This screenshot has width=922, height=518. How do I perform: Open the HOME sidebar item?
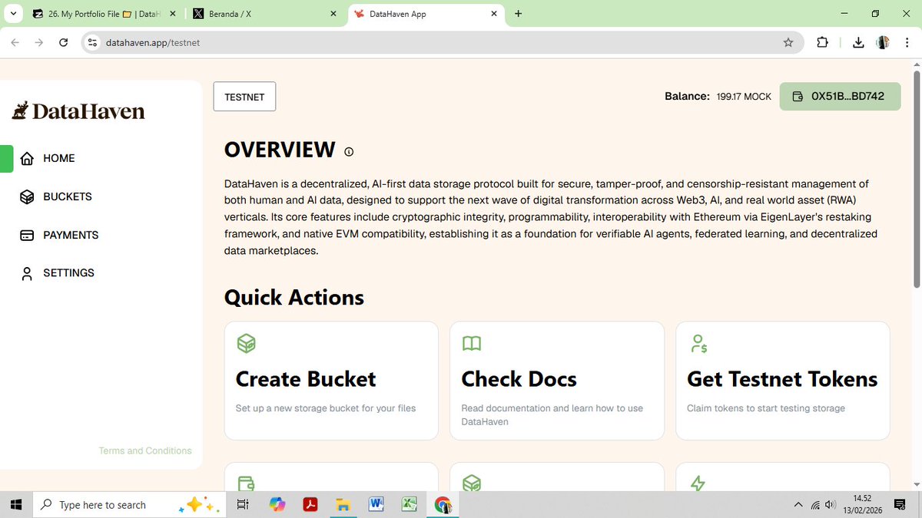(x=48, y=158)
